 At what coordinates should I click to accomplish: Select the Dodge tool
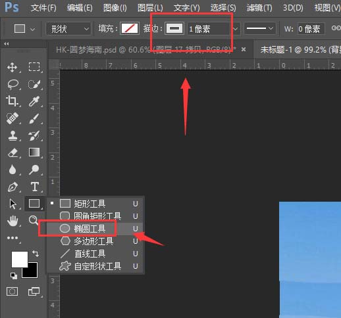pos(34,170)
